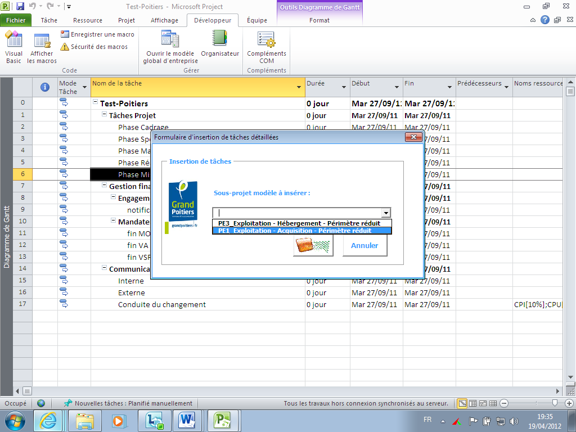Click Ouvrir le modèle global d'entreprise
576x432 pixels.
[x=170, y=47]
